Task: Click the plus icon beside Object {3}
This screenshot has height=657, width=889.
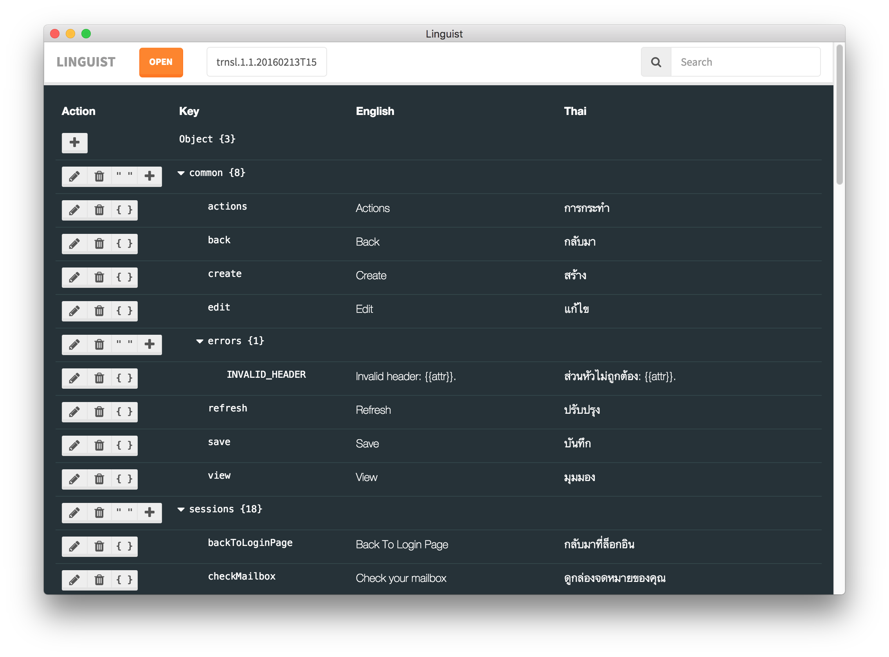Action: (x=74, y=143)
